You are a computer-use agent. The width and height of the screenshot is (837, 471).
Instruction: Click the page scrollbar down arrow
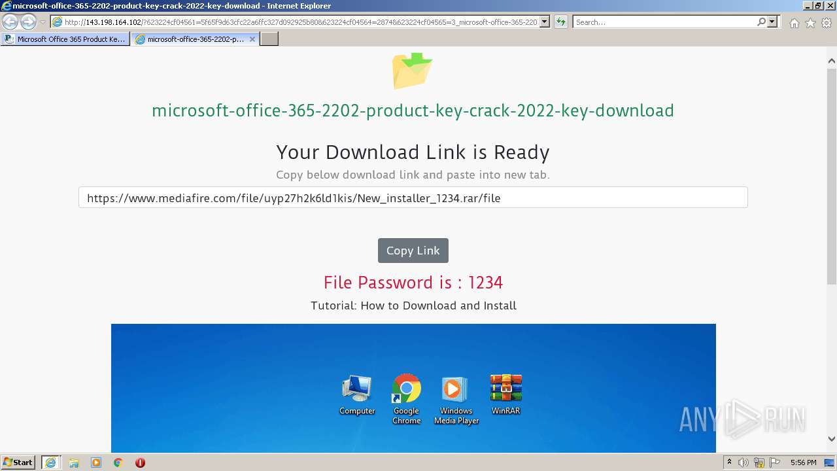(831, 439)
